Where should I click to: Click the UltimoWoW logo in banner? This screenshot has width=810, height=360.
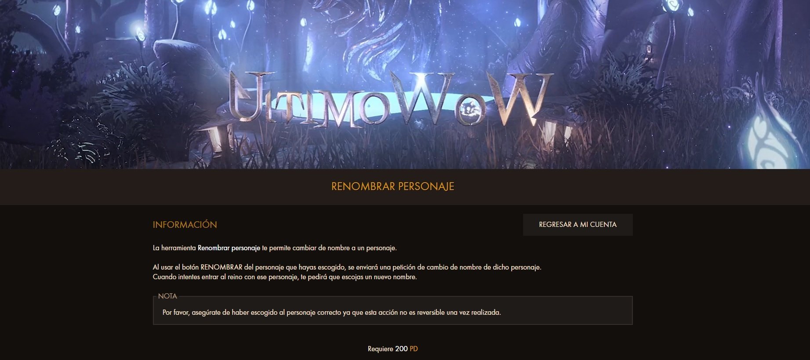(x=390, y=100)
